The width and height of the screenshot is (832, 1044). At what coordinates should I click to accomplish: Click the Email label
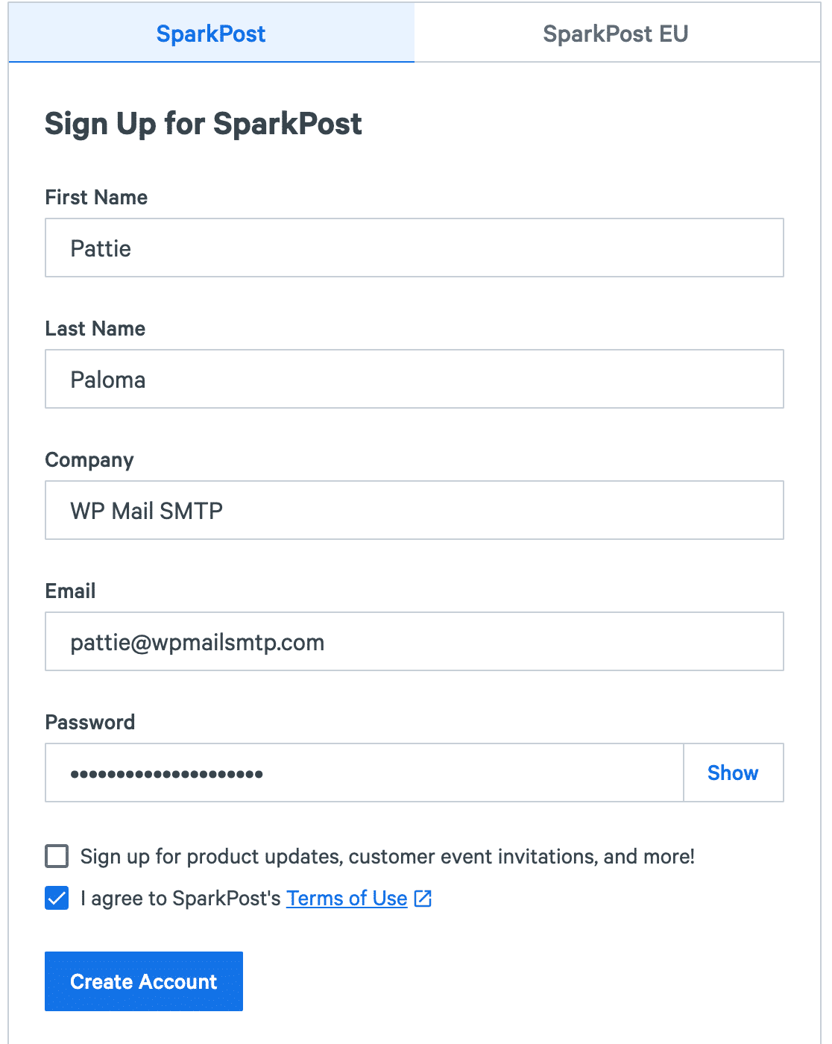click(71, 591)
